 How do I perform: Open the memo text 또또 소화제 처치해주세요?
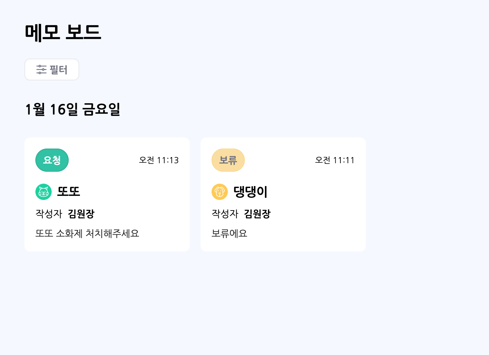pyautogui.click(x=87, y=233)
